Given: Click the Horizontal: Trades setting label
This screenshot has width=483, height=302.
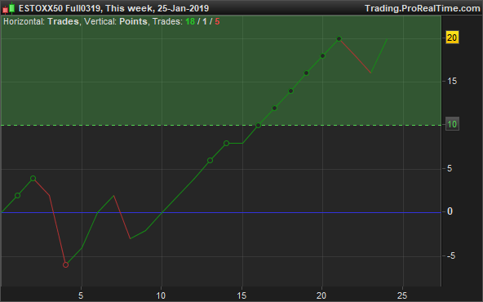Looking at the screenshot, I should click(x=41, y=21).
